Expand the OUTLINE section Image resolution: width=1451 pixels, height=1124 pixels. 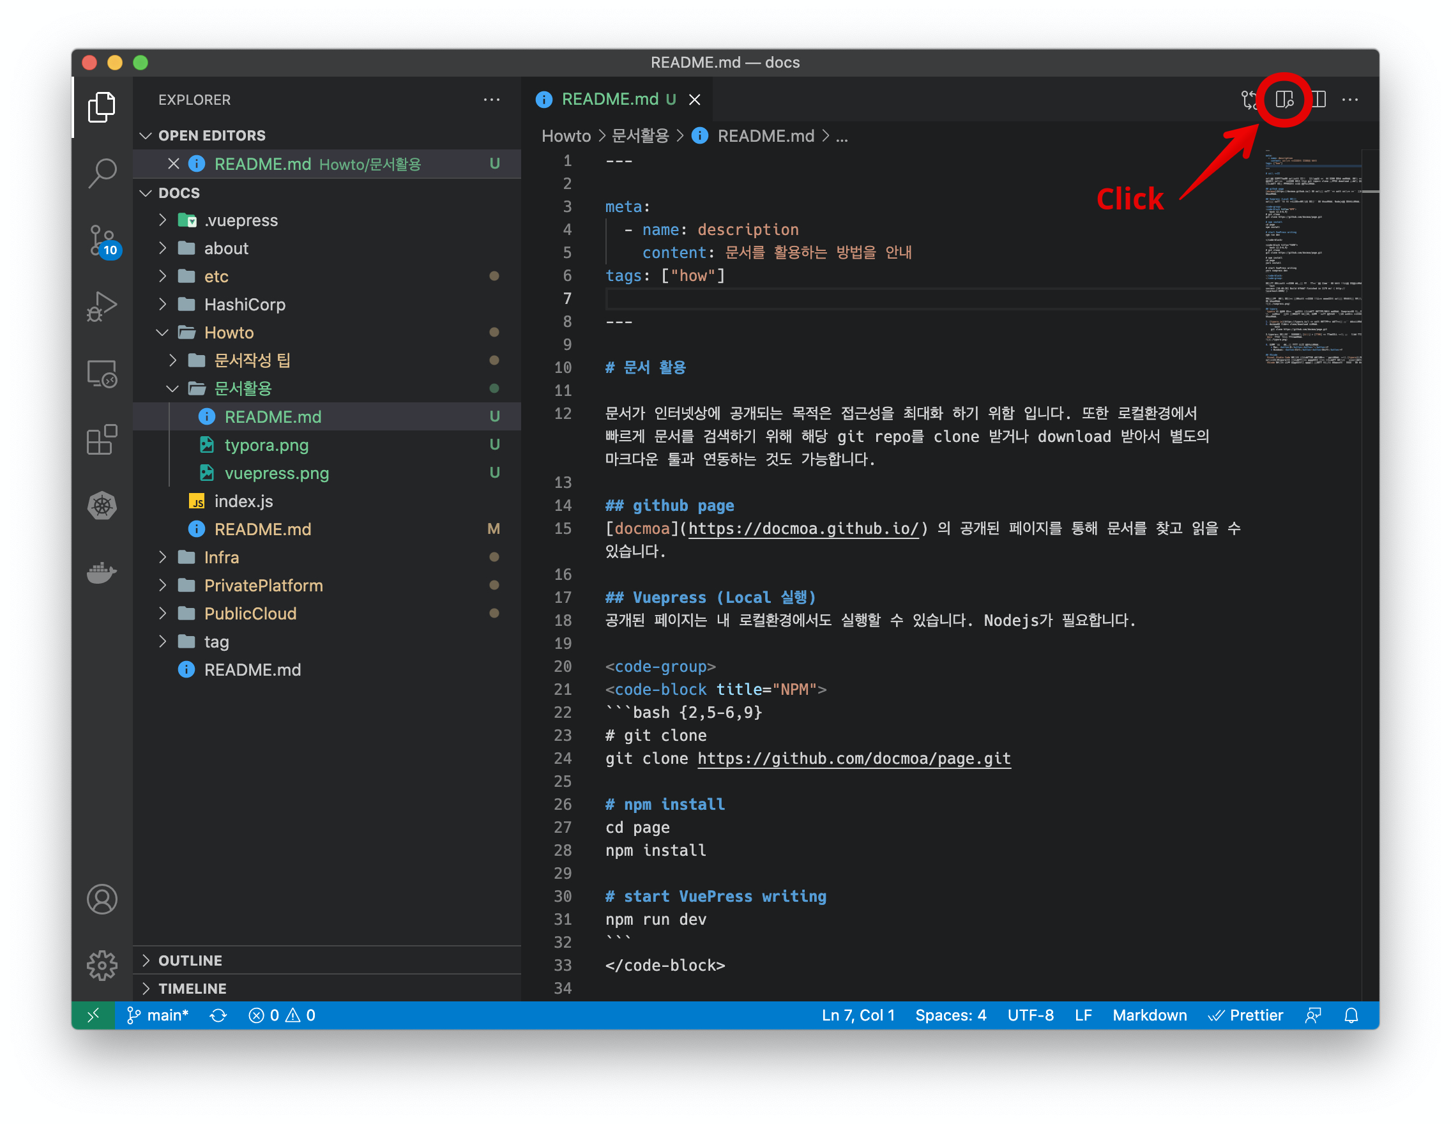click(190, 960)
